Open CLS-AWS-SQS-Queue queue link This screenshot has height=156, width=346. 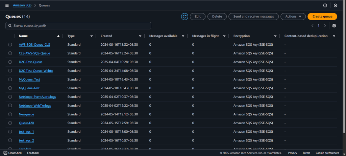click(34, 53)
